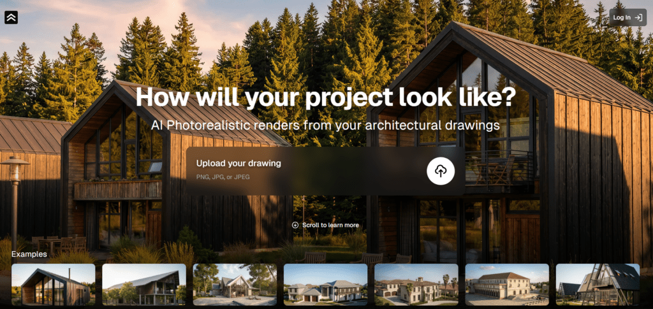This screenshot has width=653, height=309.
Task: Click the sign-in arrow icon beside Log In
Action: [638, 17]
